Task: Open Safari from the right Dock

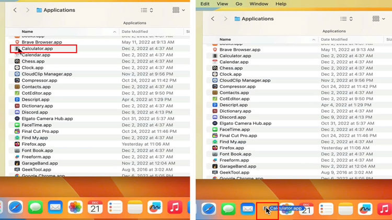Action: 209,209
